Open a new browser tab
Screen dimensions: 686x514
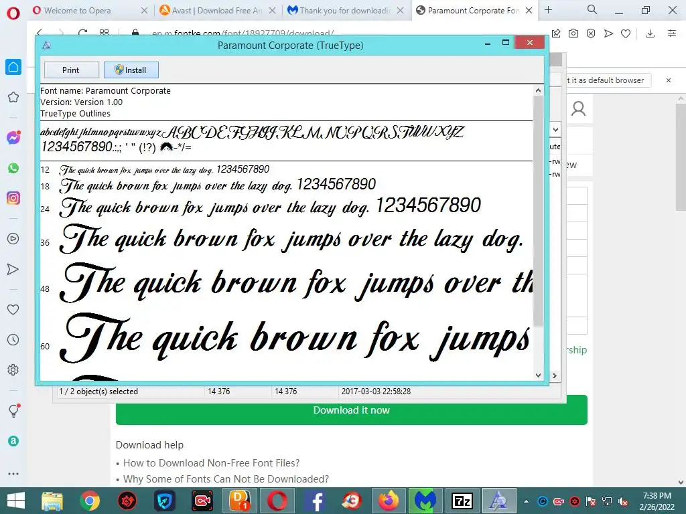(548, 9)
